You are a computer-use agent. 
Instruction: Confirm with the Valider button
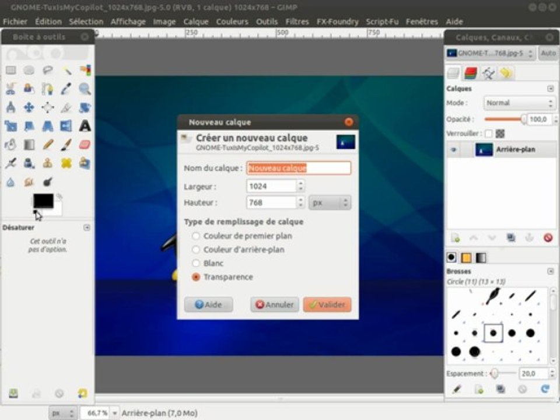[327, 304]
